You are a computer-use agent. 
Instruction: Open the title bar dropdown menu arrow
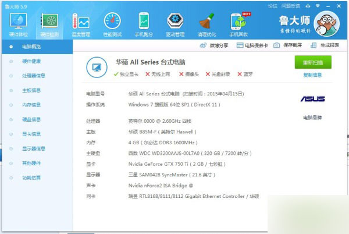pyautogui.click(x=318, y=6)
